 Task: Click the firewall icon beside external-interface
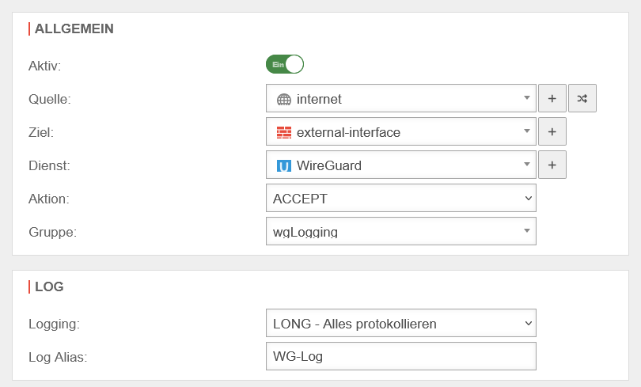[x=284, y=133]
